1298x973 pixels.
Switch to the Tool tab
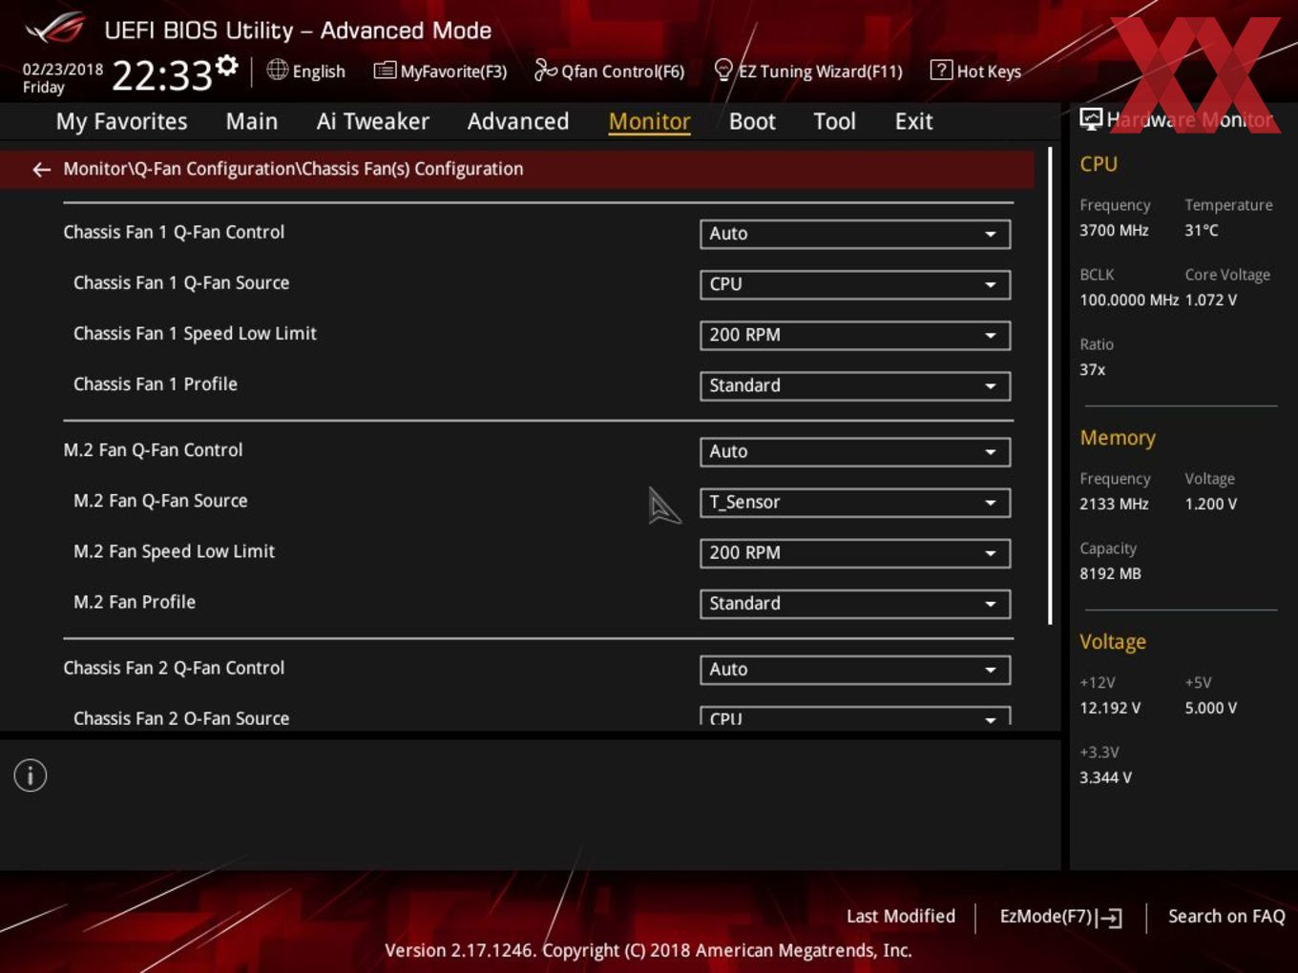point(835,121)
